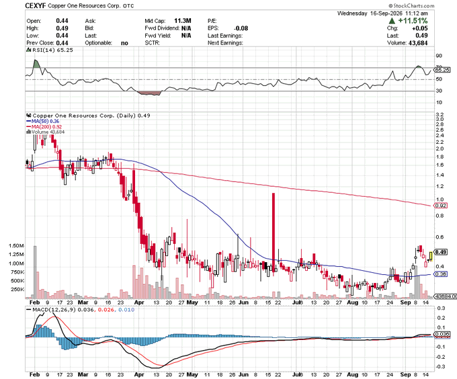Click the candlestick icon beside the Daily chart title
Image resolution: width=457 pixels, height=379 pixels.
(x=28, y=116)
